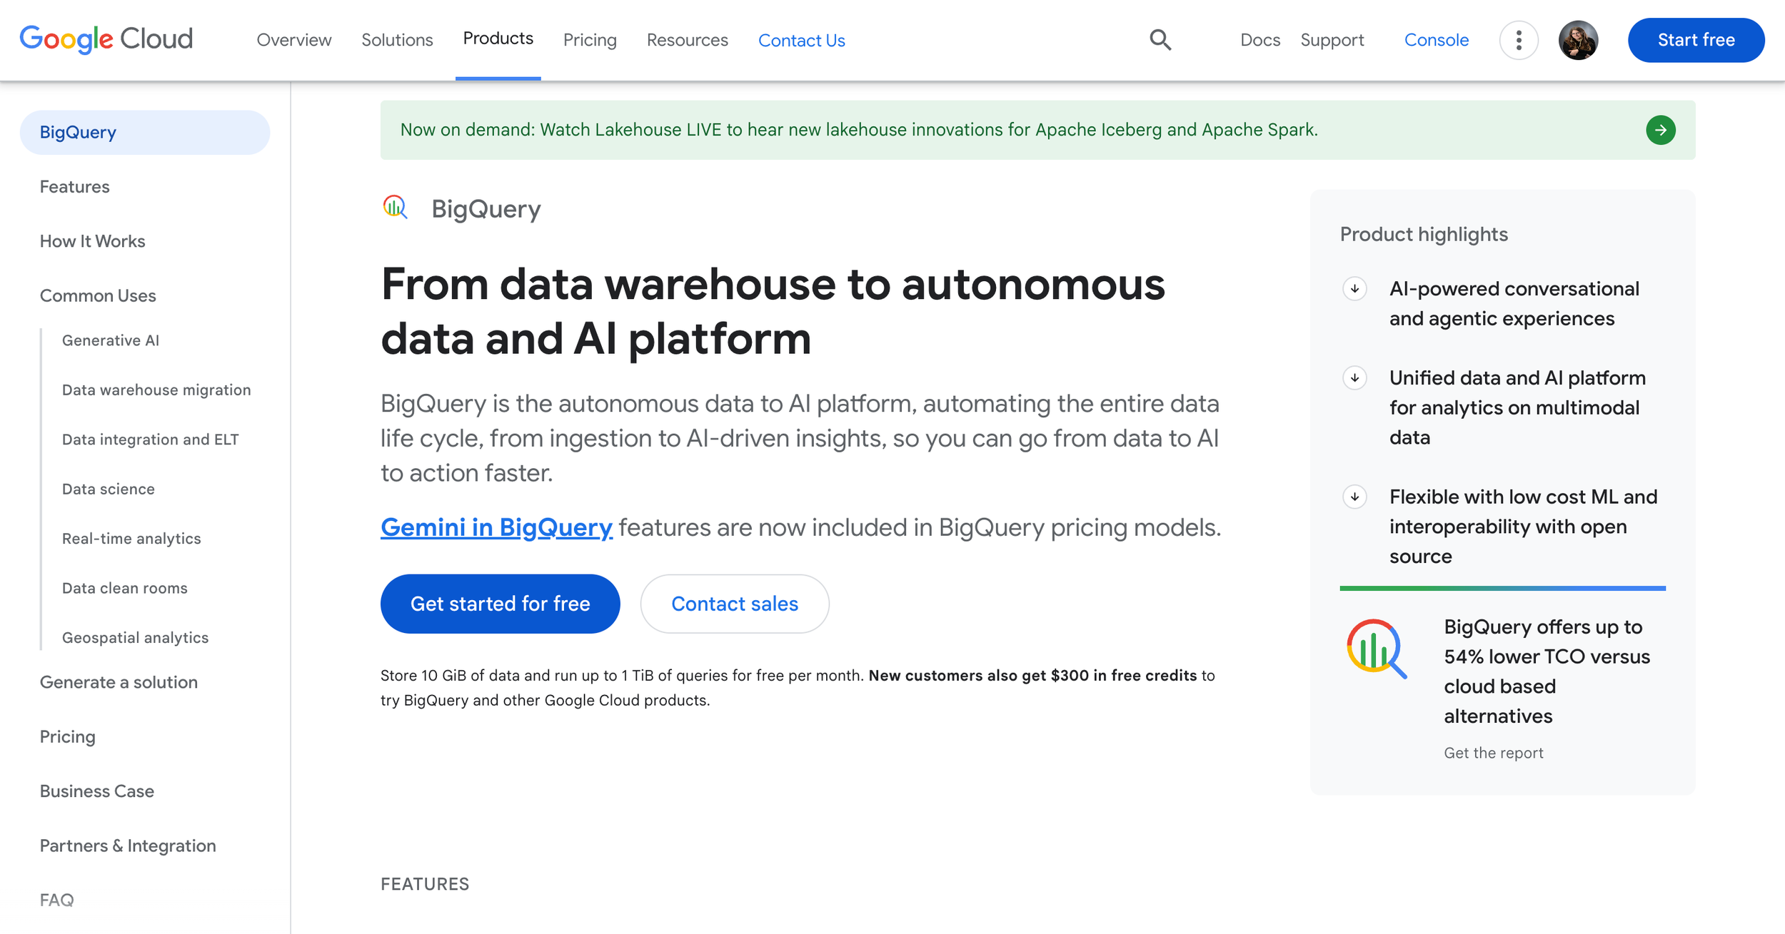
Task: Click the BigQuery icon beside product title
Action: click(395, 208)
